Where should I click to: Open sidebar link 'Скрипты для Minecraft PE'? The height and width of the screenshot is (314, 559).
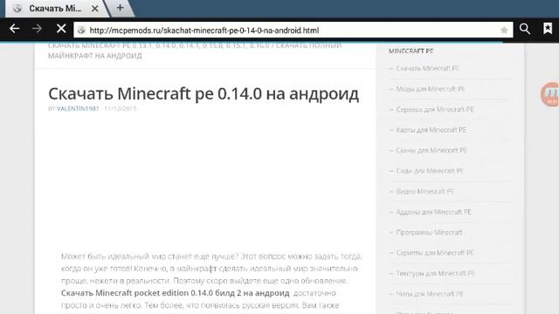click(435, 253)
